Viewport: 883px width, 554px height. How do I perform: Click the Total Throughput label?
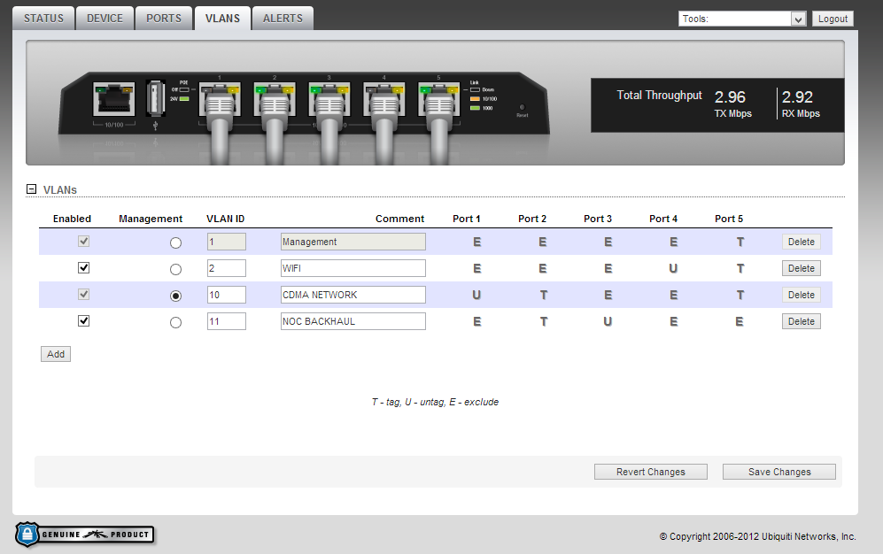click(660, 95)
